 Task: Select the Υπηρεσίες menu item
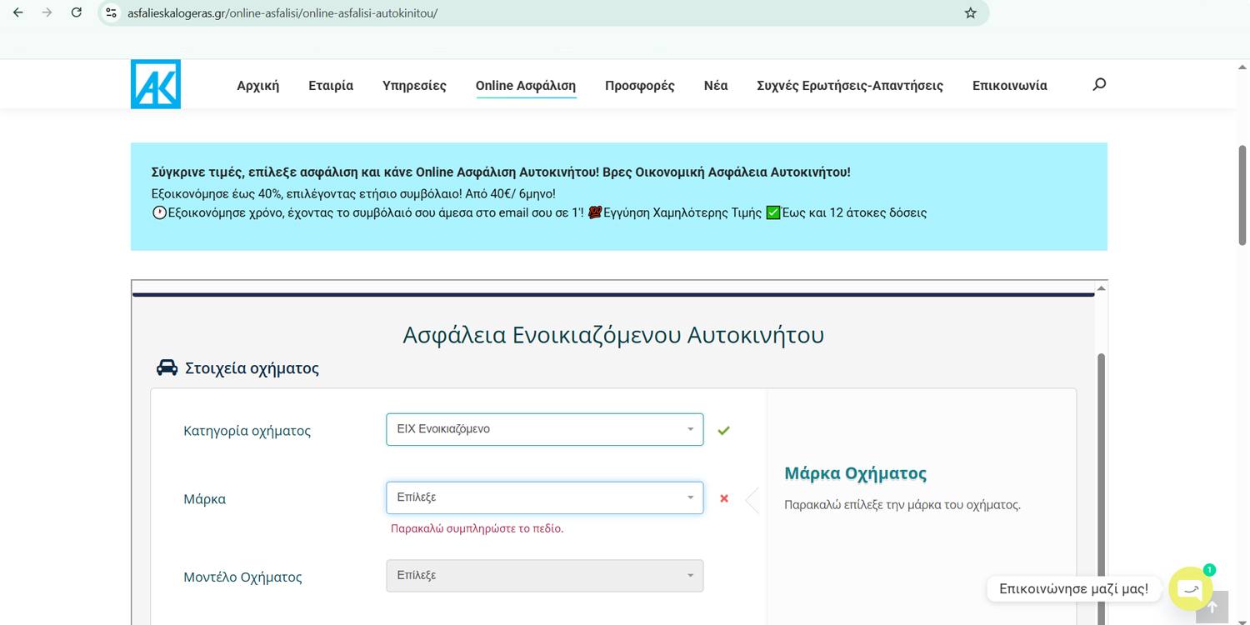414,85
